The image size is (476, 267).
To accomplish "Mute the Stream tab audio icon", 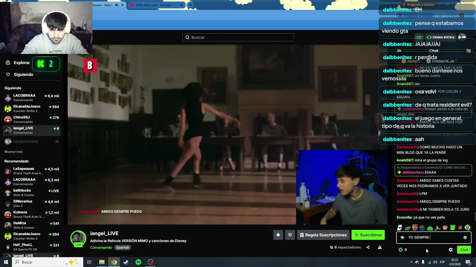I will click(x=116, y=5).
